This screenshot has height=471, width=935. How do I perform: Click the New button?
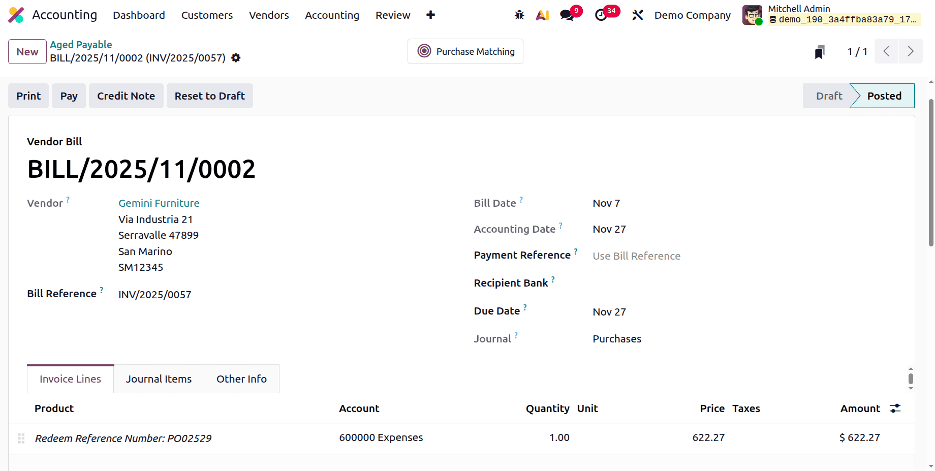pos(27,52)
